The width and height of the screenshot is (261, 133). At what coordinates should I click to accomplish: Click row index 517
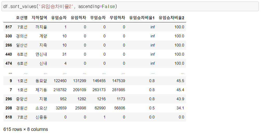(x=9, y=27)
